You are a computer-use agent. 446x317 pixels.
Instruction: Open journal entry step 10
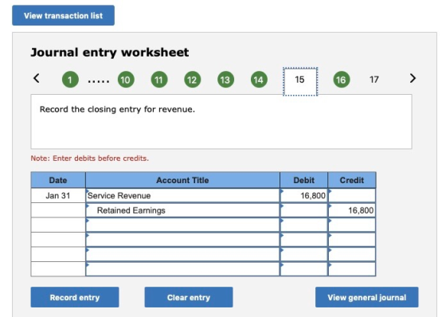pos(126,80)
